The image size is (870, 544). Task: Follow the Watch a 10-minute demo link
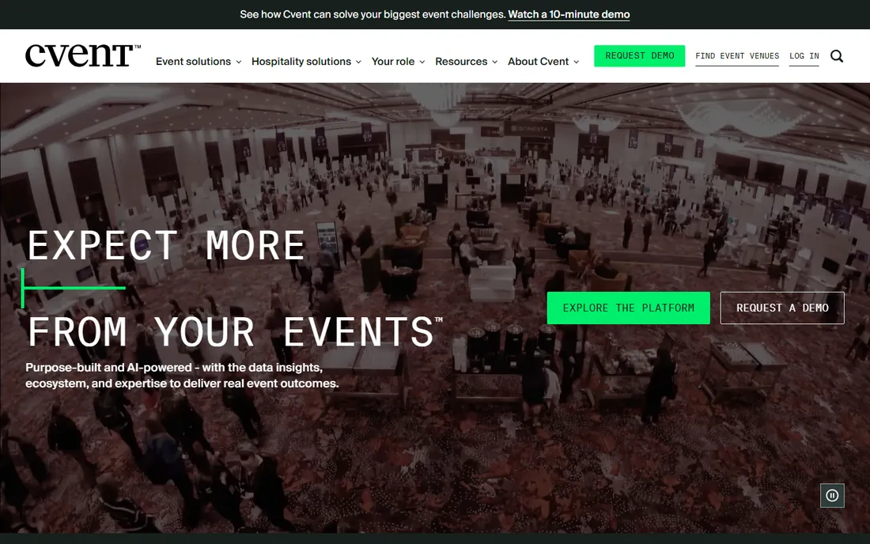(569, 14)
